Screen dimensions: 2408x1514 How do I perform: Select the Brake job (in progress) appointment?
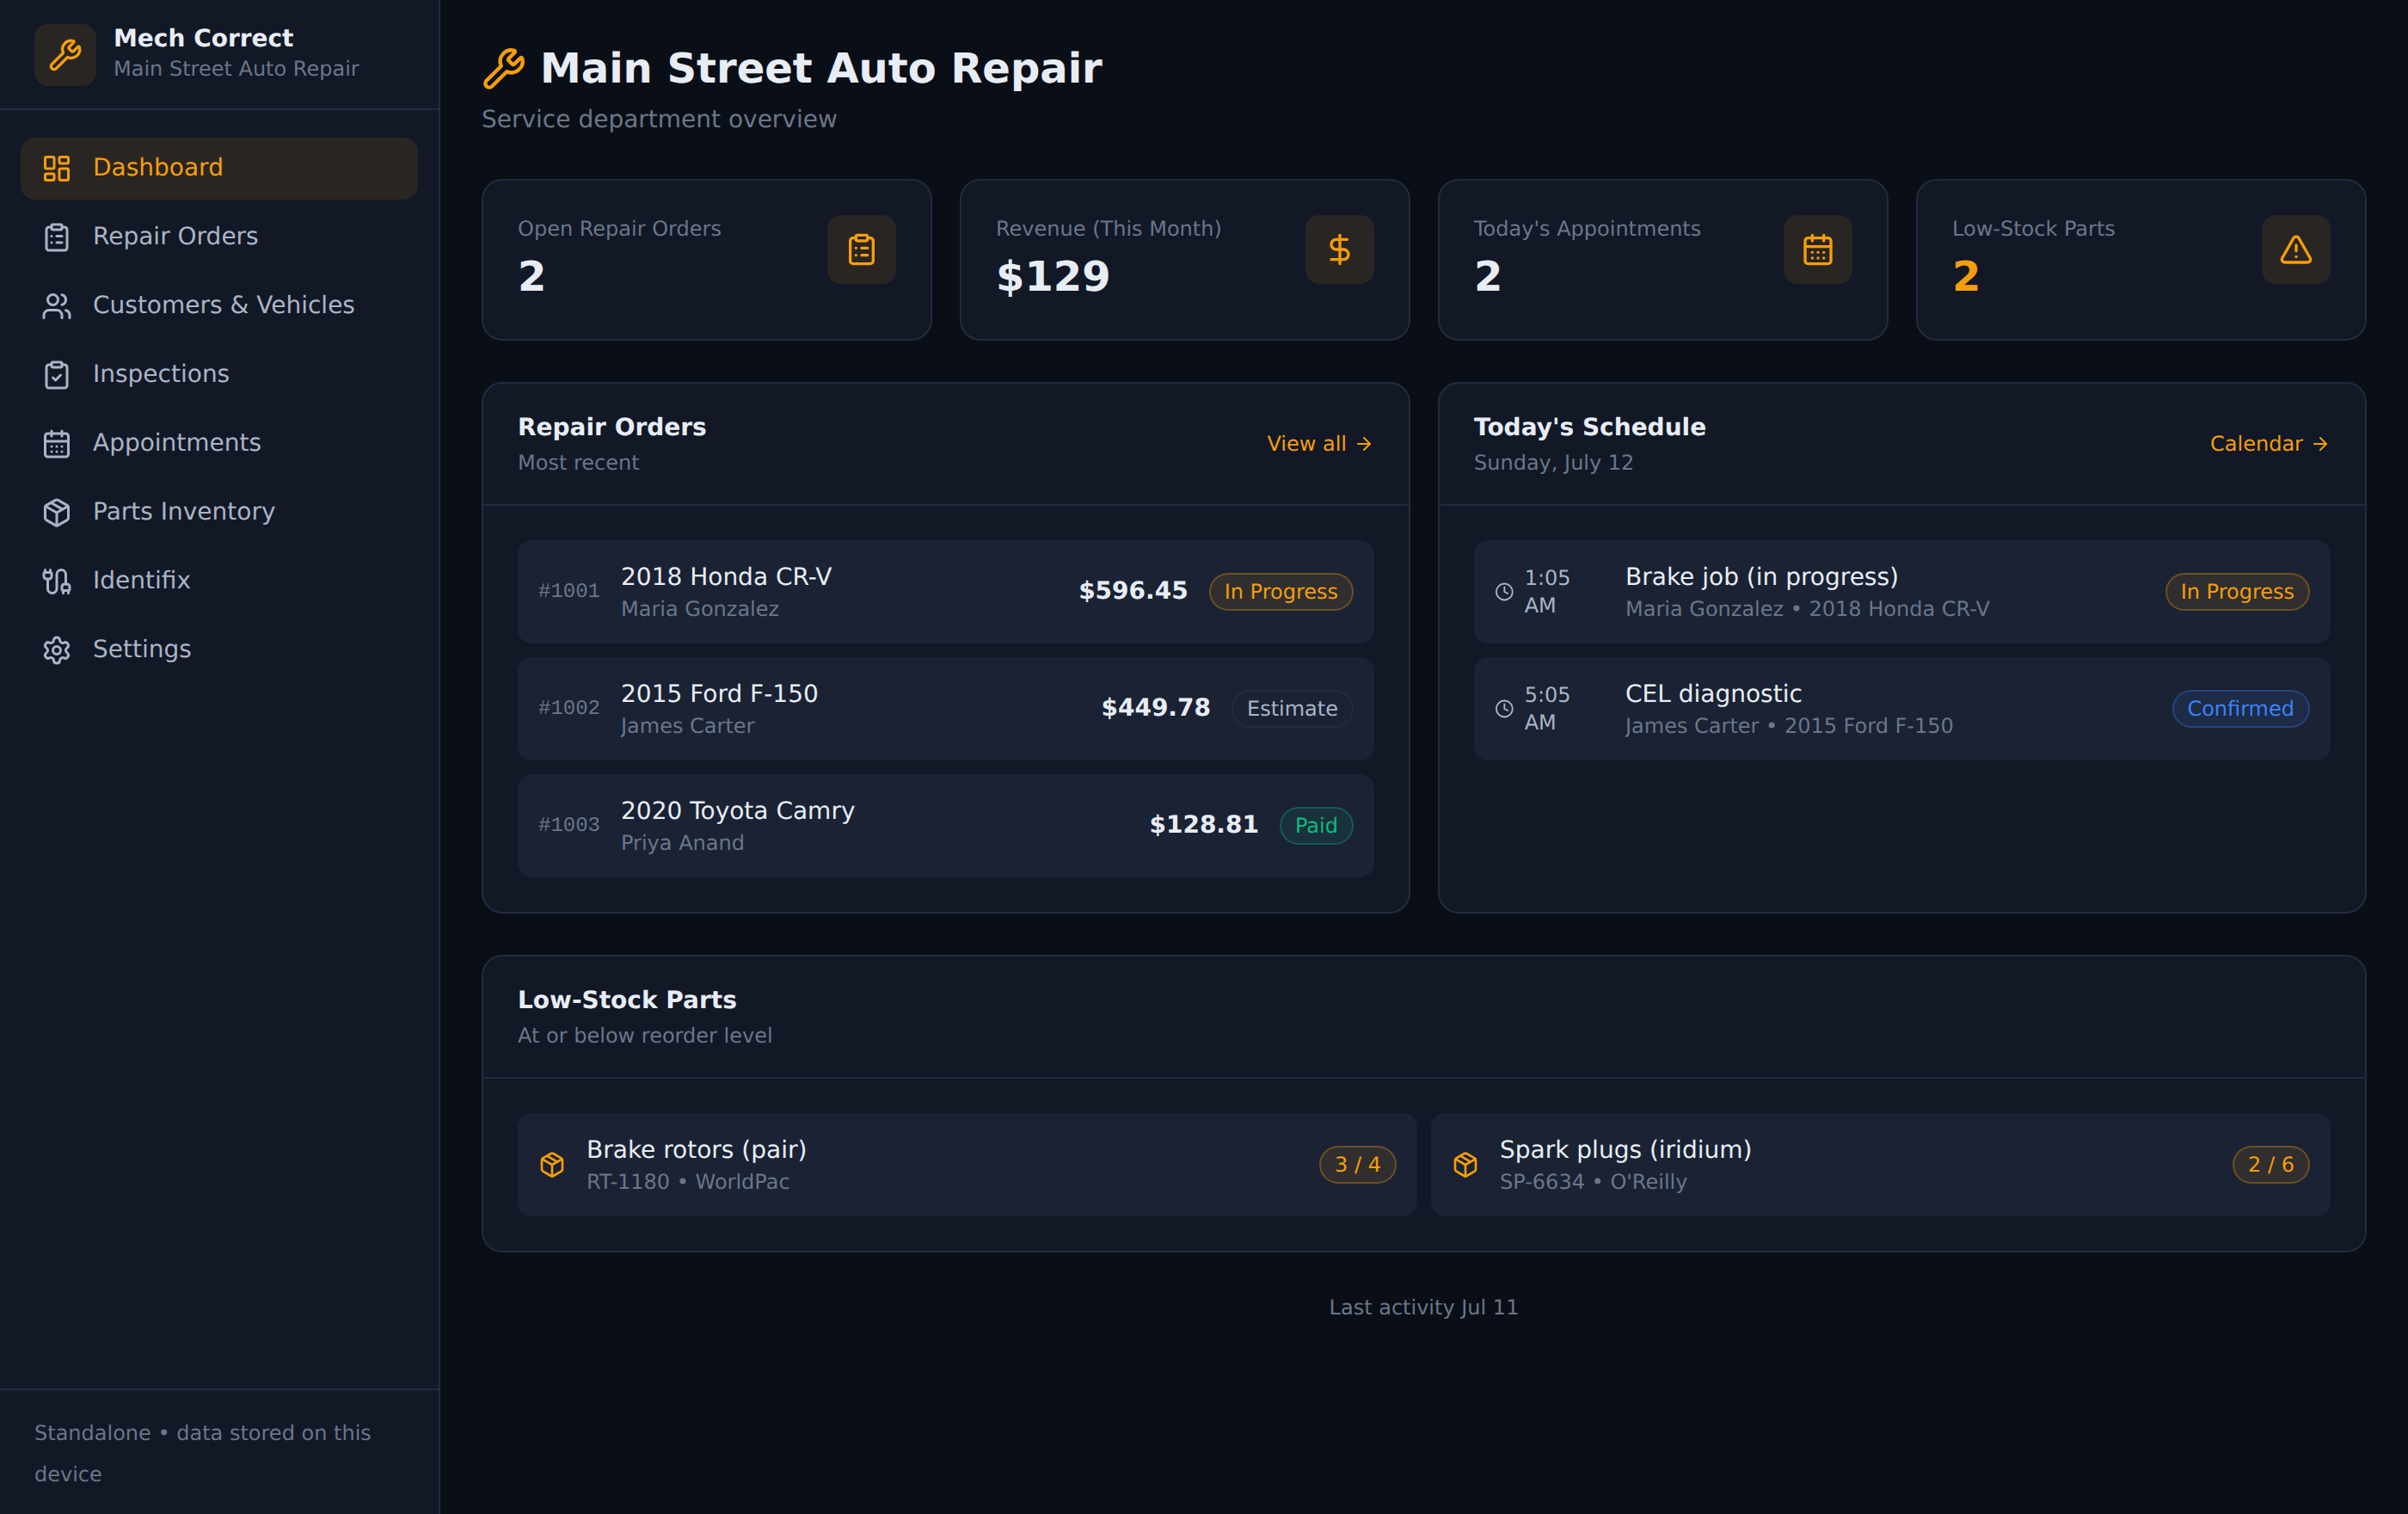coord(1901,592)
